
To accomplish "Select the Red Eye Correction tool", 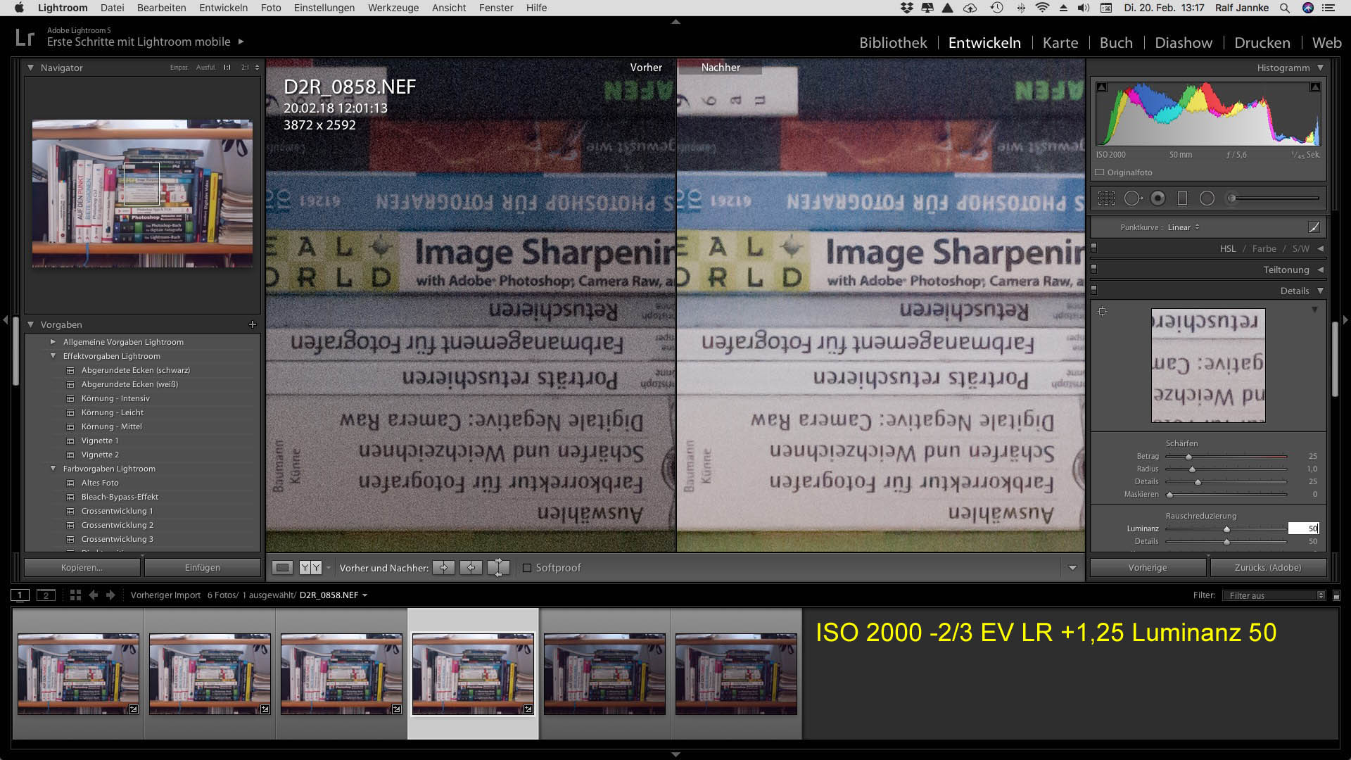I will coord(1157,198).
